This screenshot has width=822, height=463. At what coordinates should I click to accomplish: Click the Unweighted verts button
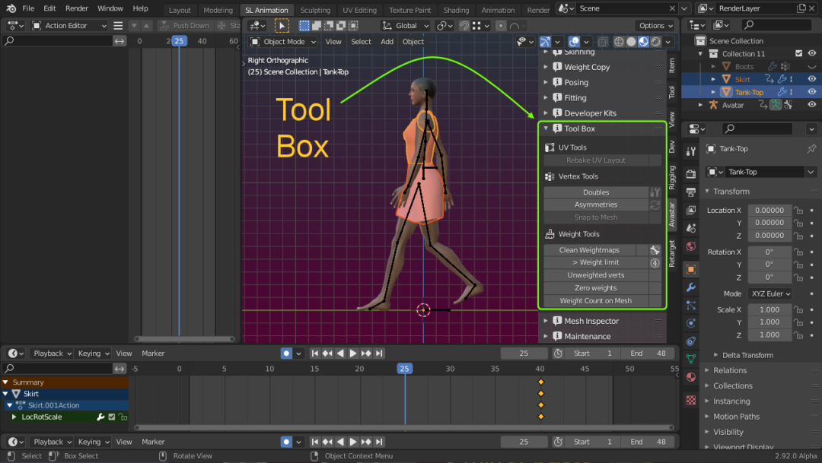point(596,275)
